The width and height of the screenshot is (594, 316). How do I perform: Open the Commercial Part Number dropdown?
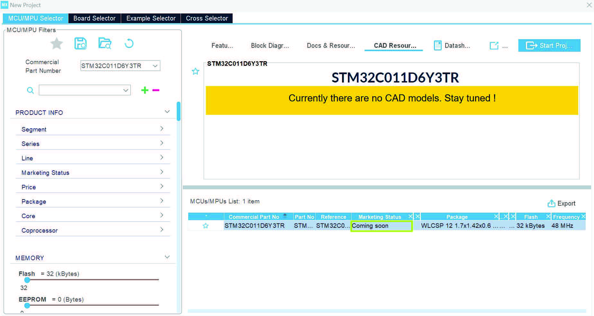(155, 66)
